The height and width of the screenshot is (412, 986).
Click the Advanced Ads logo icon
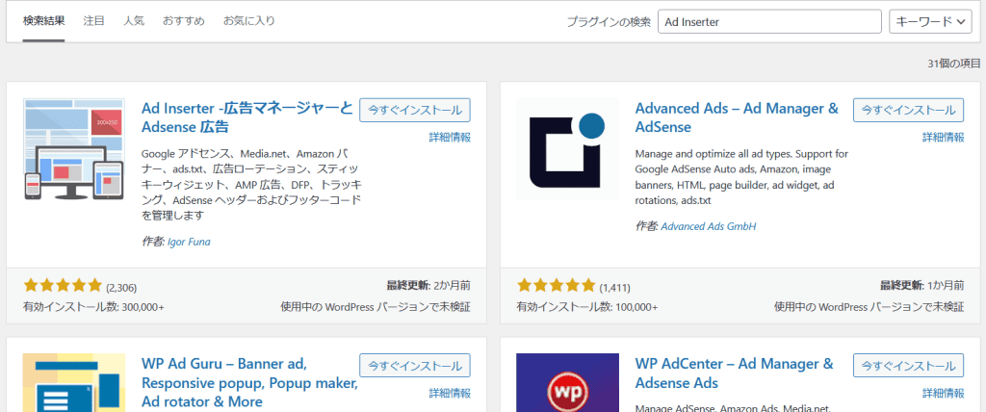pos(567,149)
